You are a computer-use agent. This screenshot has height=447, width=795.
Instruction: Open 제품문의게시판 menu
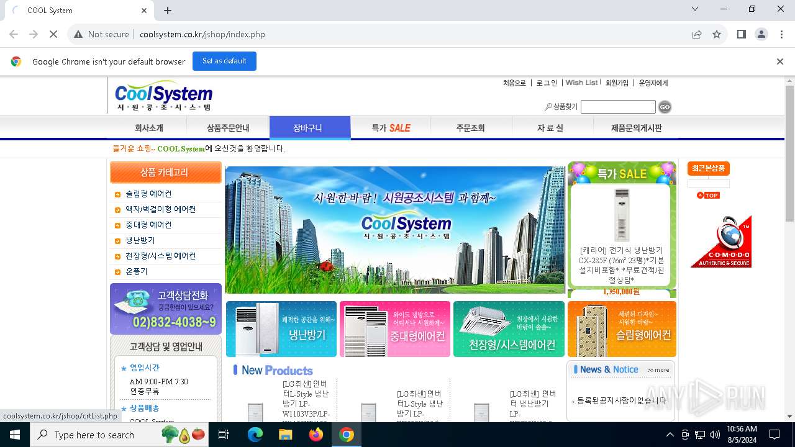[636, 128]
